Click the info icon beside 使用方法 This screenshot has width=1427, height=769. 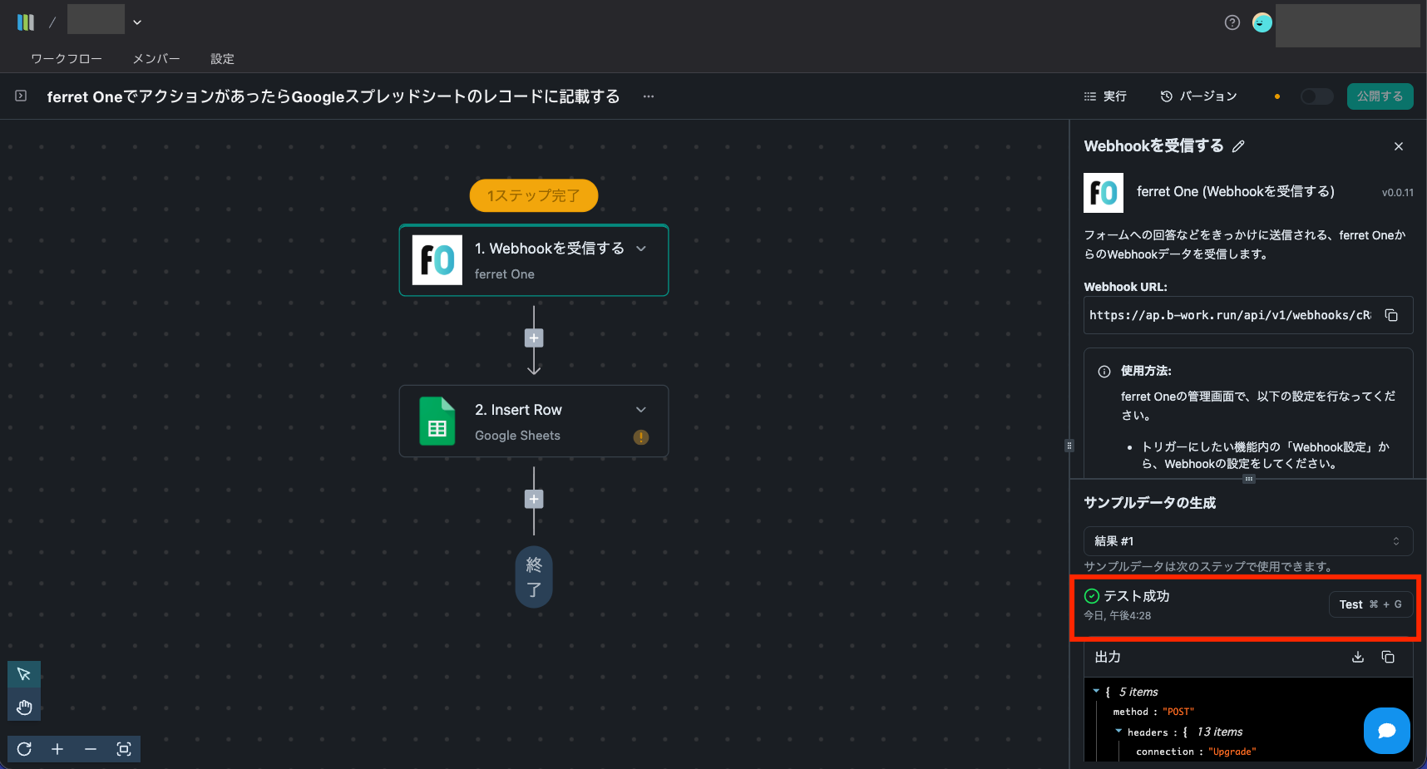coord(1104,372)
